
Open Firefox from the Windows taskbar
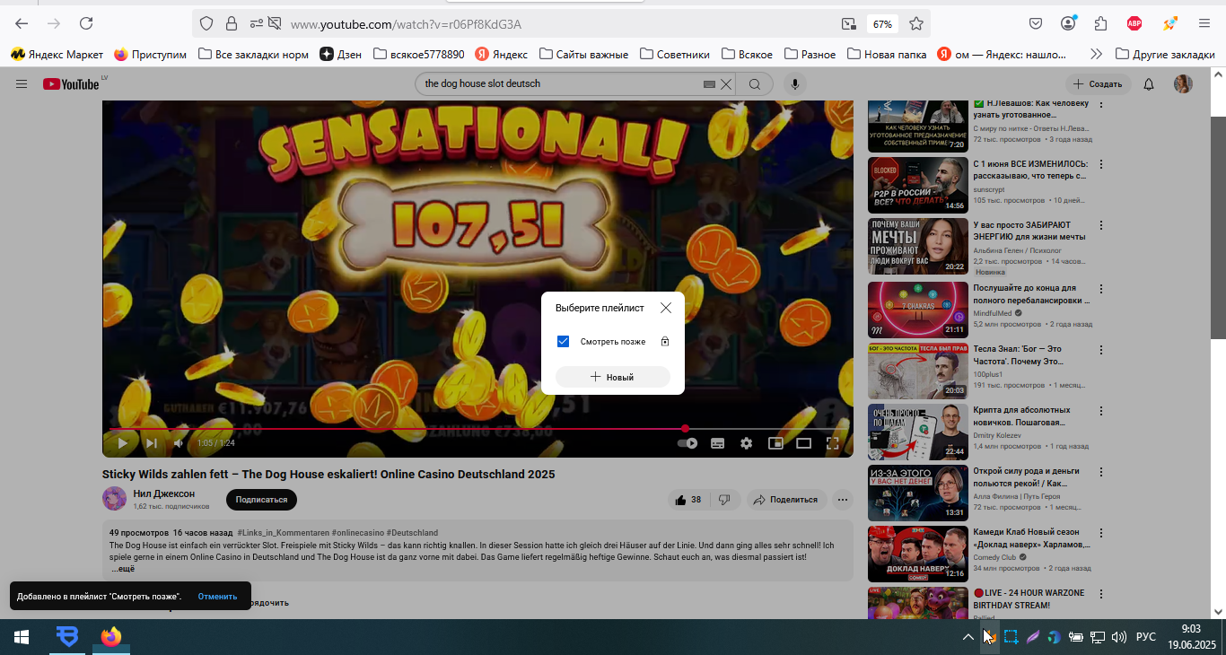pyautogui.click(x=110, y=637)
